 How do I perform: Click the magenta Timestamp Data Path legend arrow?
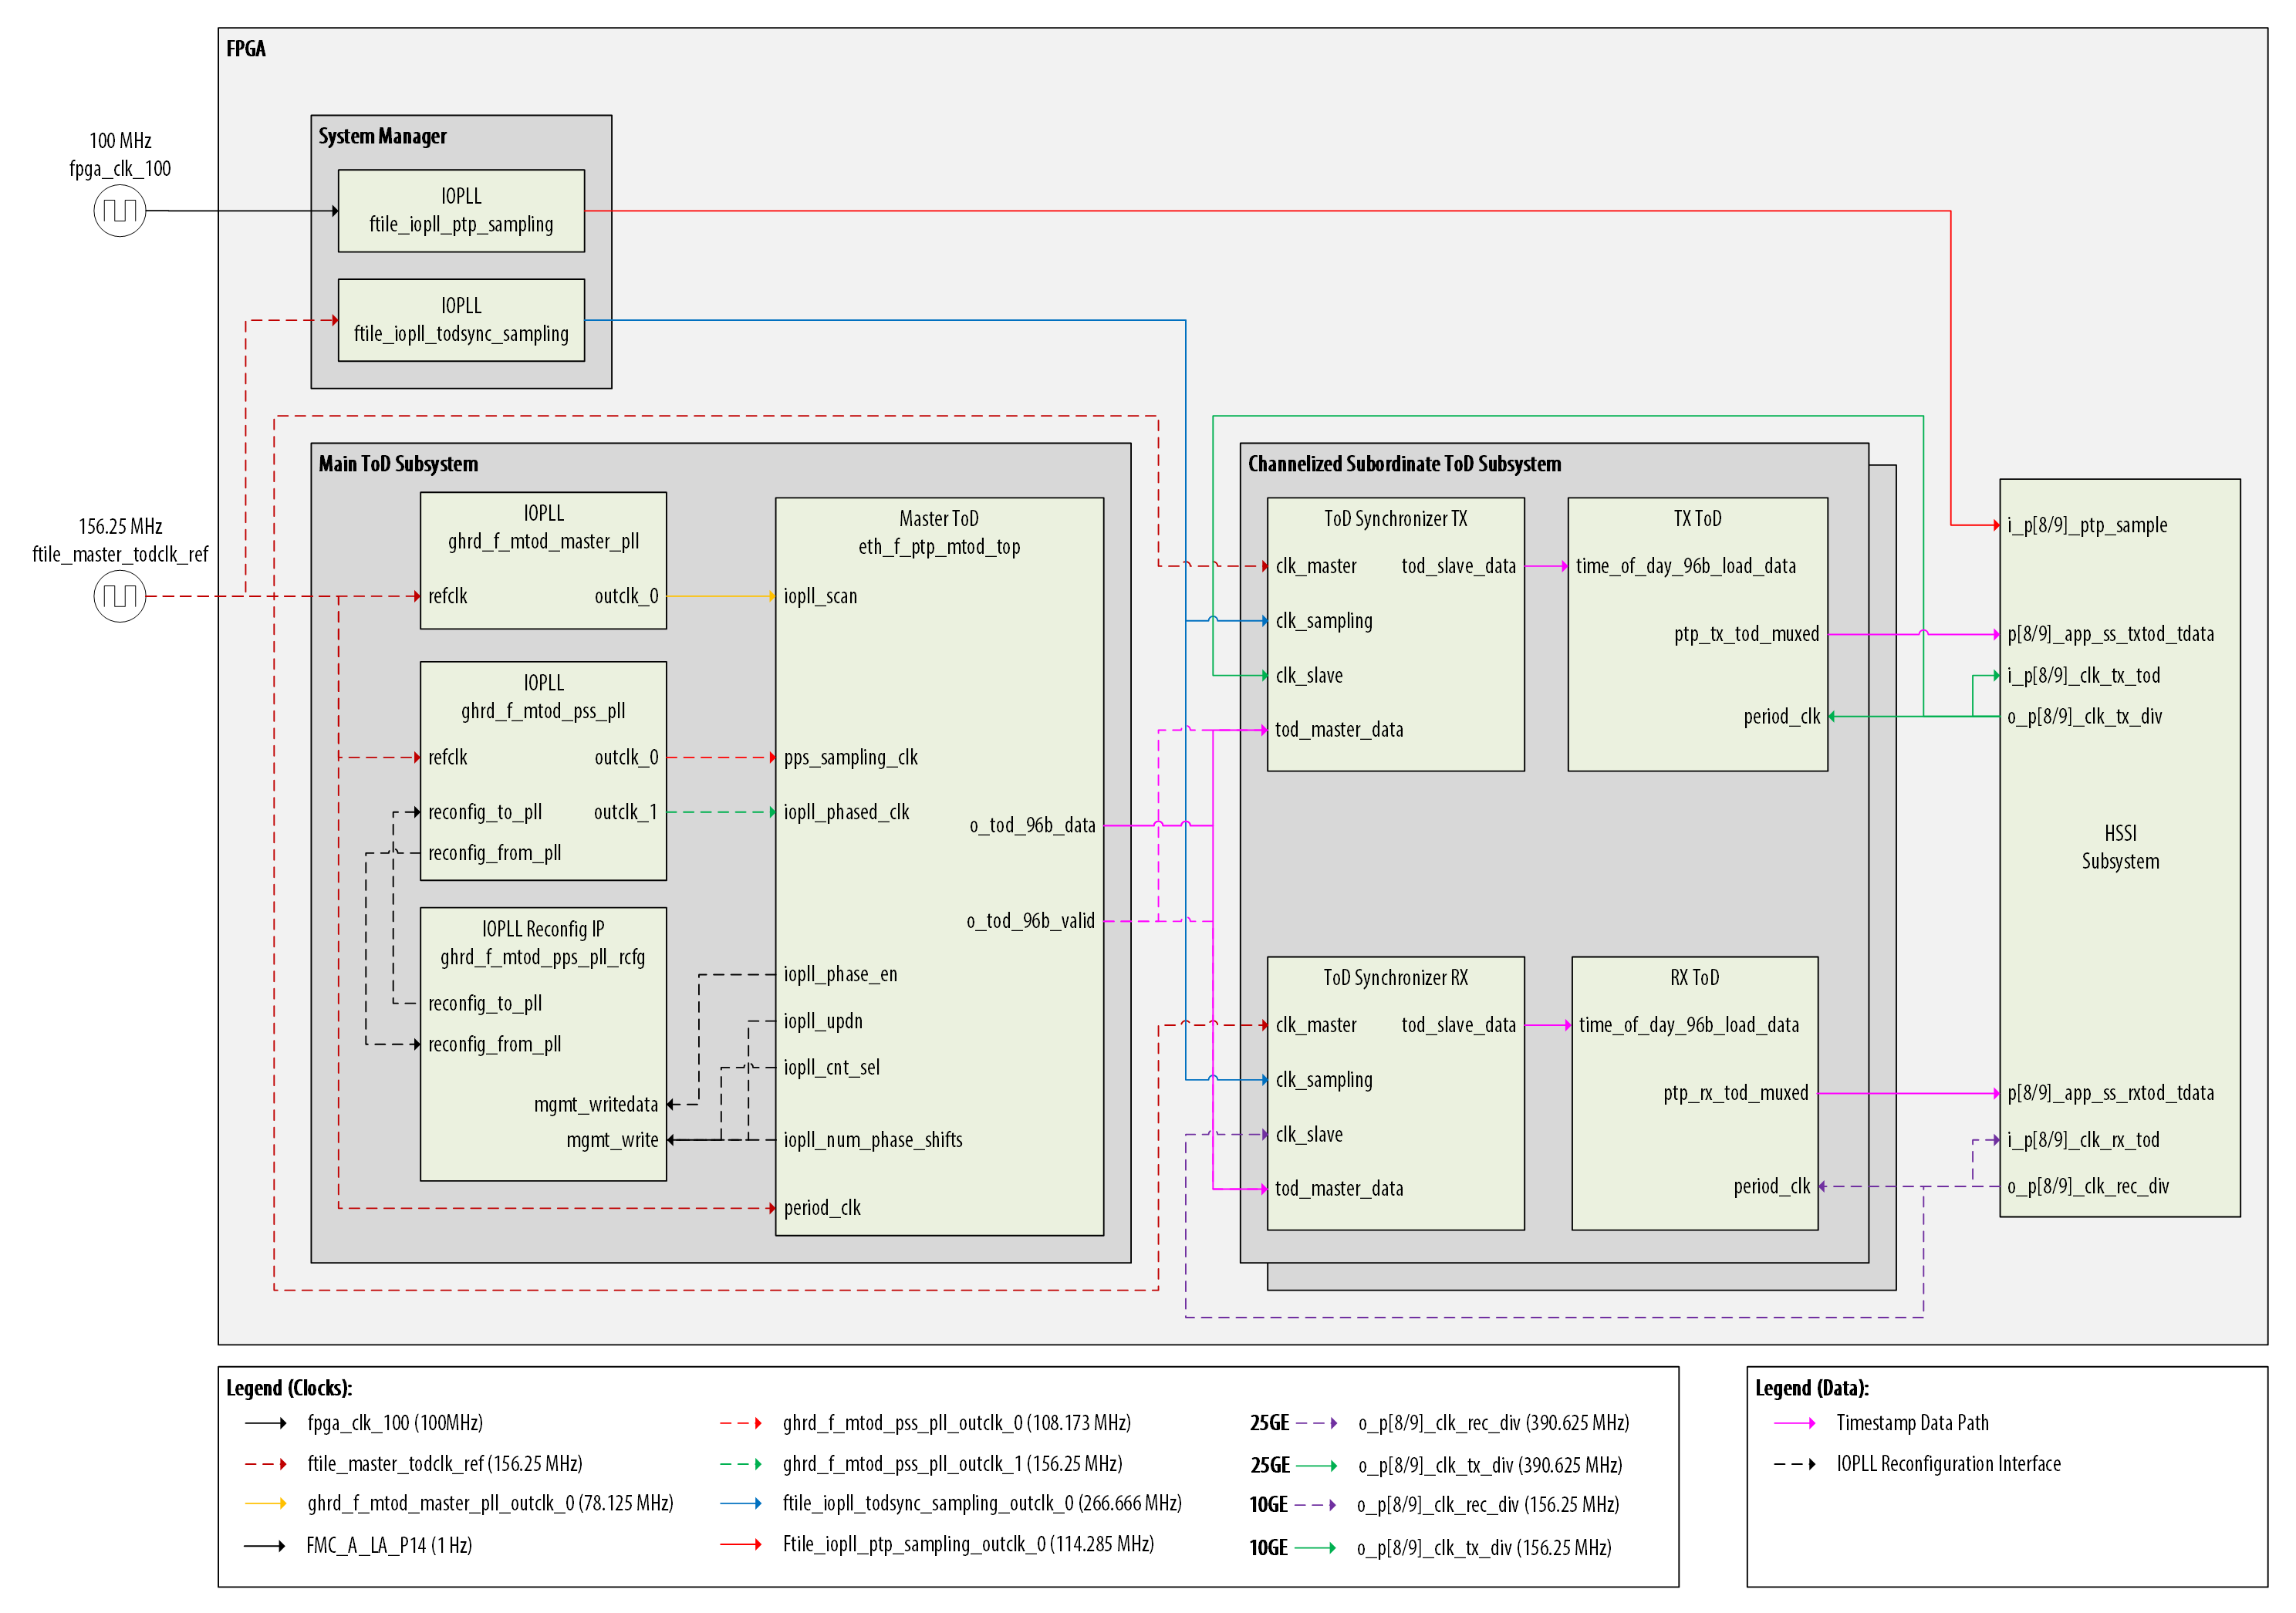1794,1423
